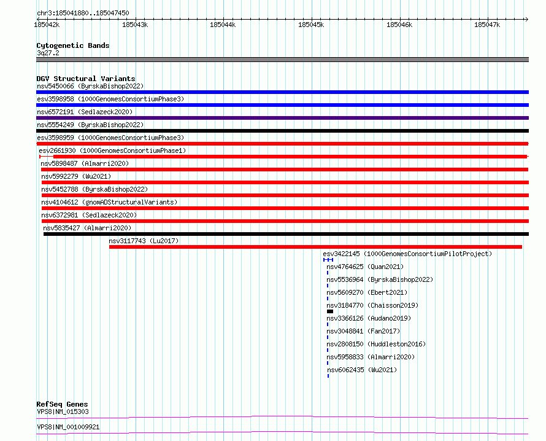The image size is (546, 441).
Task: Click the DGV Structural Variants track title
Action: click(86, 79)
